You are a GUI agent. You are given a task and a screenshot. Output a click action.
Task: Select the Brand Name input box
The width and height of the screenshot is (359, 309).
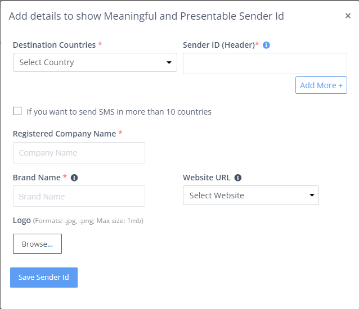[x=79, y=196]
